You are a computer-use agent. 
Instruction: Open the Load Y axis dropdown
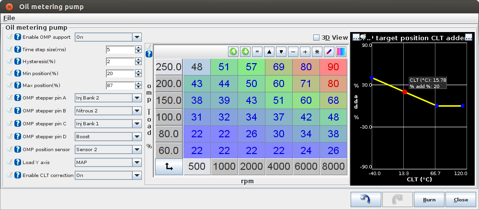[108, 162]
